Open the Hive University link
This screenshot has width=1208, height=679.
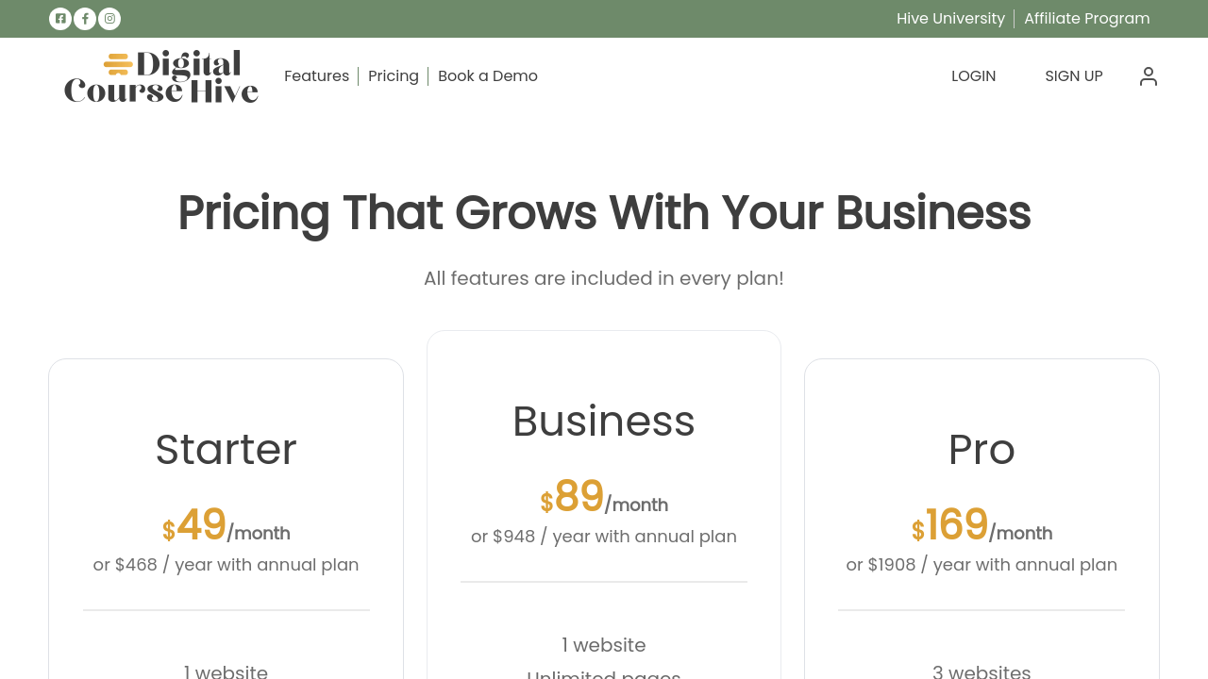click(x=950, y=19)
